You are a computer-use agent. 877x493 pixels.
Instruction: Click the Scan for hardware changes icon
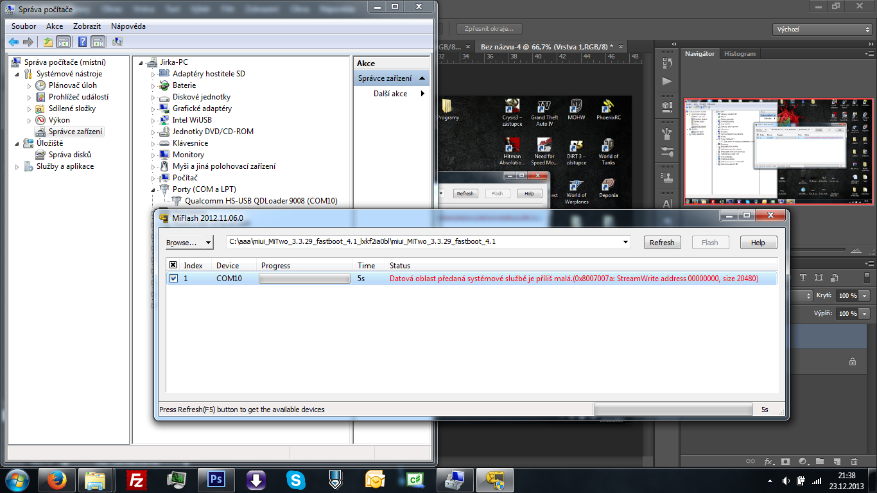coord(117,42)
